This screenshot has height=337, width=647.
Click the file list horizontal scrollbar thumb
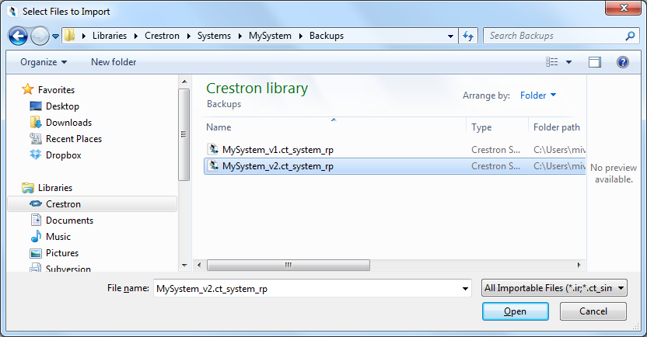point(289,265)
